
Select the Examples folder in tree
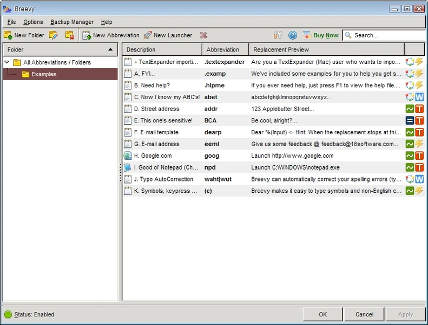(x=43, y=74)
